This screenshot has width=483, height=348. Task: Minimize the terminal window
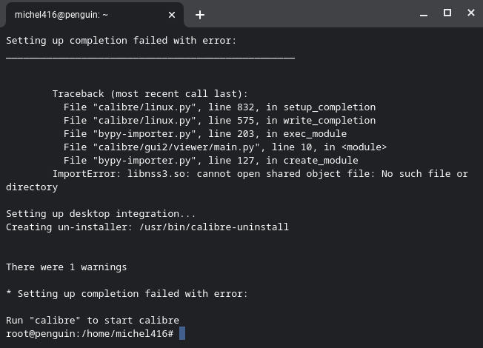coord(423,13)
